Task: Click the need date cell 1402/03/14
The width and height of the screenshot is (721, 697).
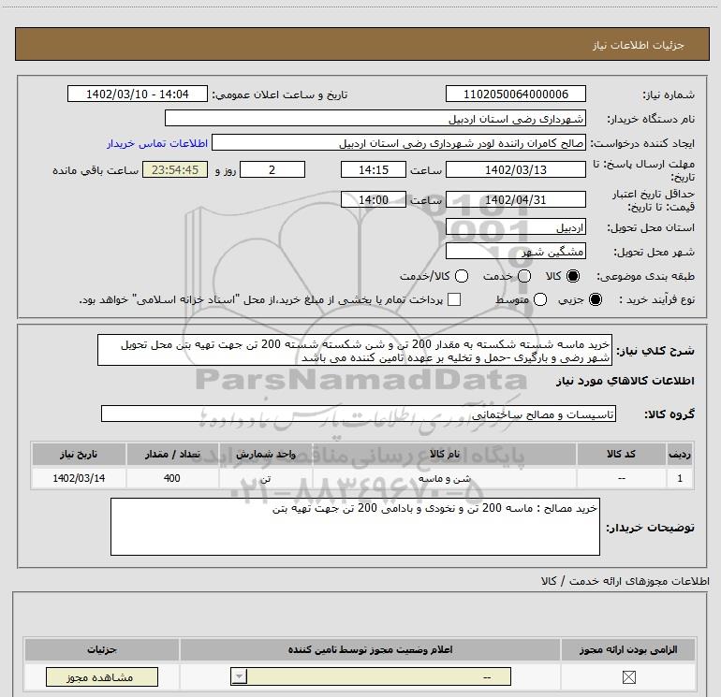Action: 79,478
